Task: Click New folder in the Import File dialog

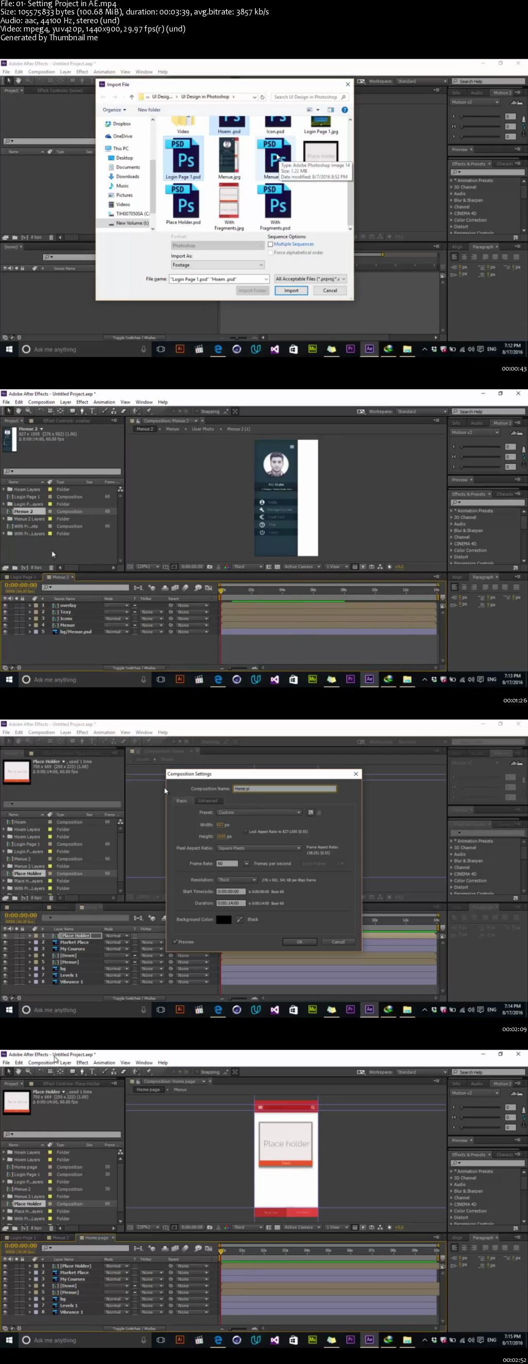Action: tap(149, 109)
